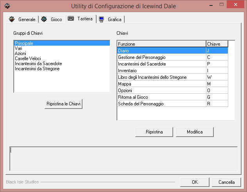Click the application icon in the title bar
Image resolution: width=247 pixels, height=192 pixels.
tap(7, 6)
